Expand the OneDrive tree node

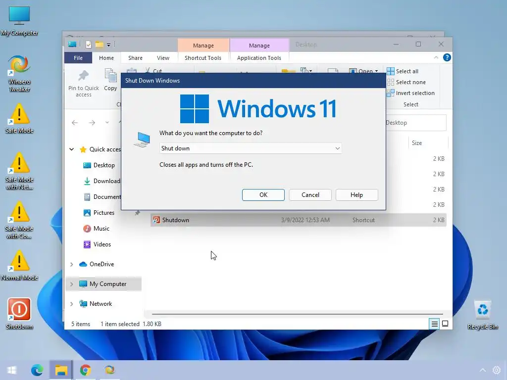tap(71, 264)
